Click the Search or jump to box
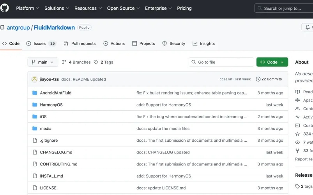313x195 pixels. [283, 8]
